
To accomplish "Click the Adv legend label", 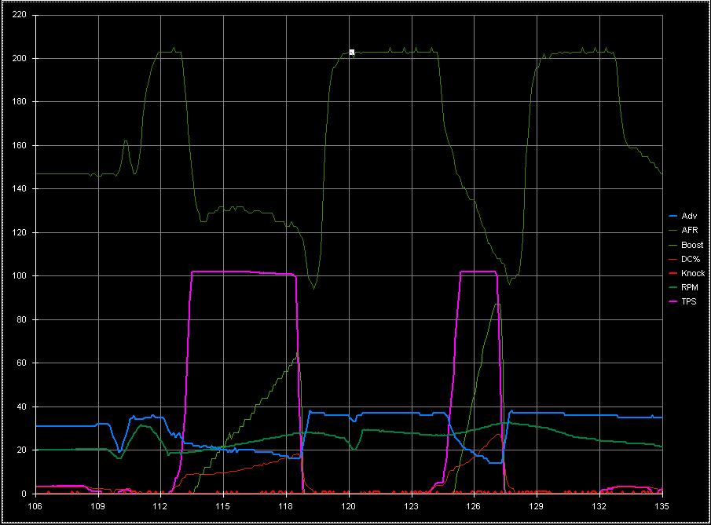I will pos(688,216).
